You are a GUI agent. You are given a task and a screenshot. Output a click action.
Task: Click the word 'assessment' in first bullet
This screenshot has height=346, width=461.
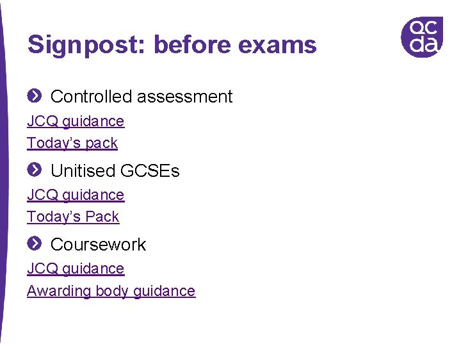point(185,97)
